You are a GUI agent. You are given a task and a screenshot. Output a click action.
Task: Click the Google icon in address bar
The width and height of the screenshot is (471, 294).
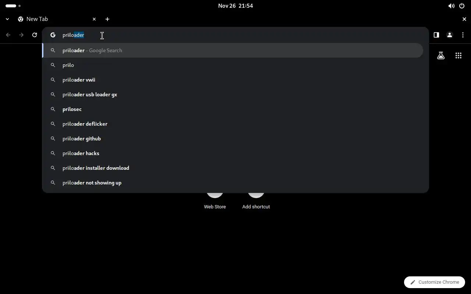pos(53,35)
